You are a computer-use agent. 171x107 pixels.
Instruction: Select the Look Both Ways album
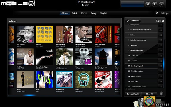[x=103, y=34]
